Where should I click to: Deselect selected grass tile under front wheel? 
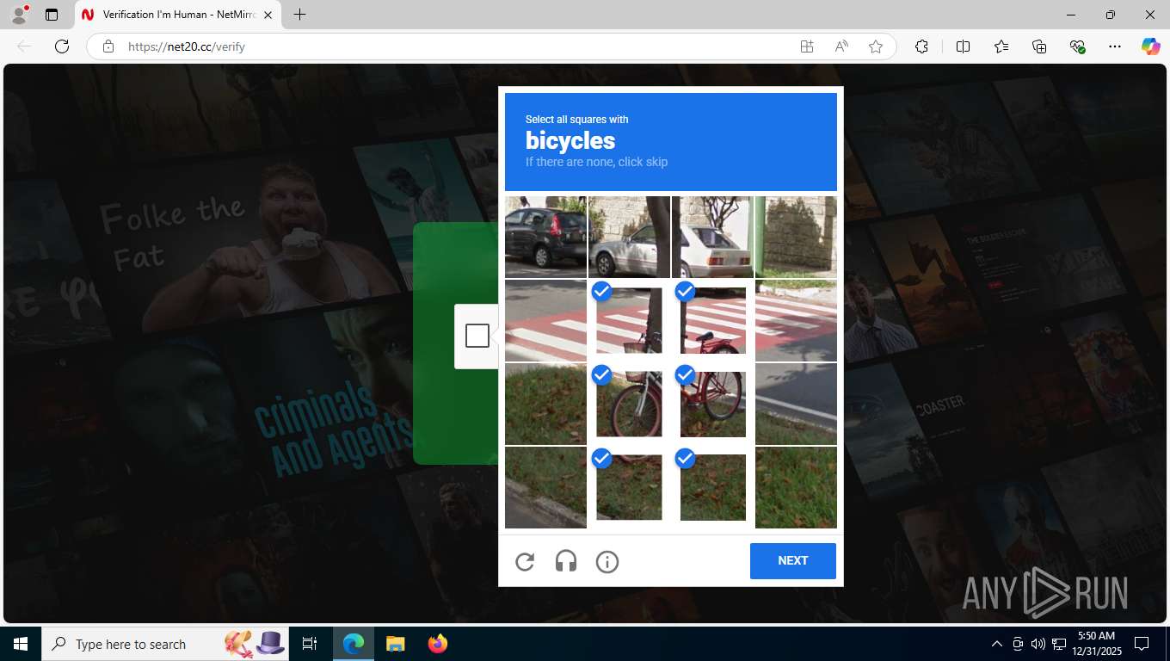click(629, 487)
